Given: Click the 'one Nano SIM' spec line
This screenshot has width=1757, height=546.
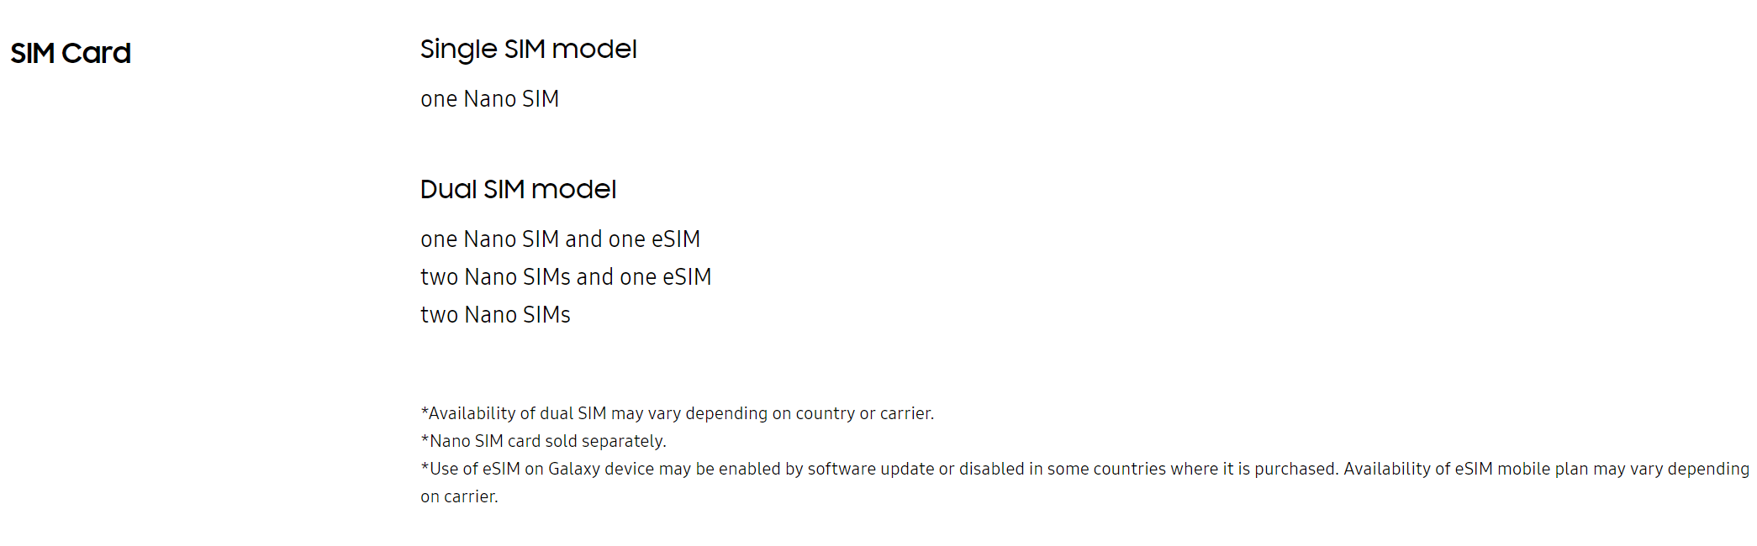Looking at the screenshot, I should click(489, 99).
